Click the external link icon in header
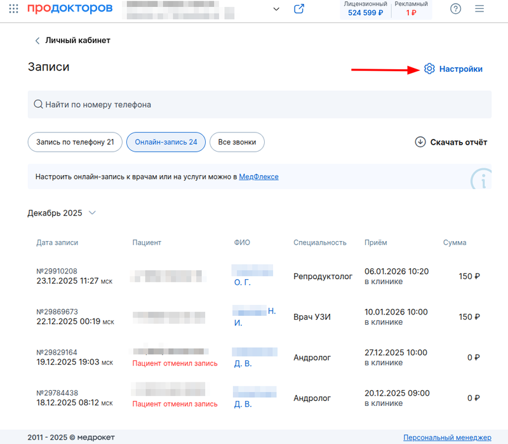The width and height of the screenshot is (508, 444). 299,9
